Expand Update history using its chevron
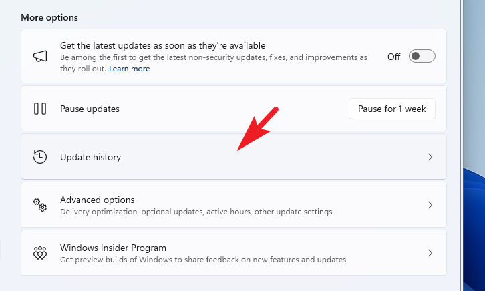The image size is (485, 291). (x=430, y=157)
